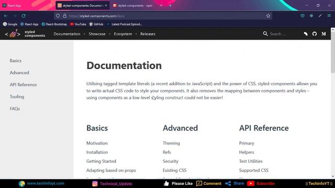Open the Theming link
This screenshot has height=188, width=335.
click(x=171, y=143)
